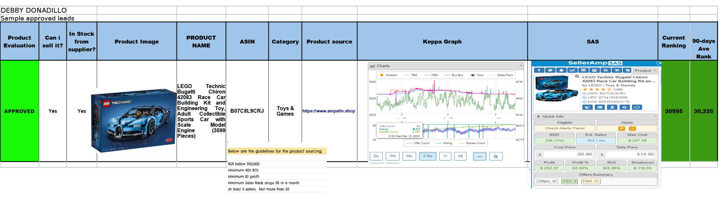
Task: Click the Cost Price input field
Action: (568, 154)
